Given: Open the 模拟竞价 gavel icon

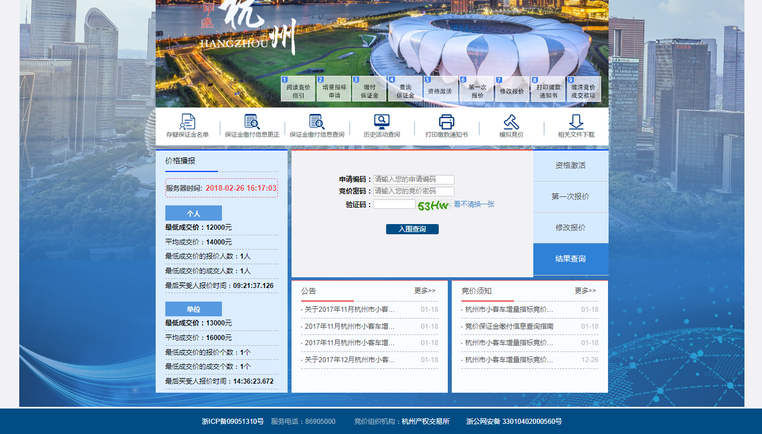Looking at the screenshot, I should pyautogui.click(x=511, y=122).
